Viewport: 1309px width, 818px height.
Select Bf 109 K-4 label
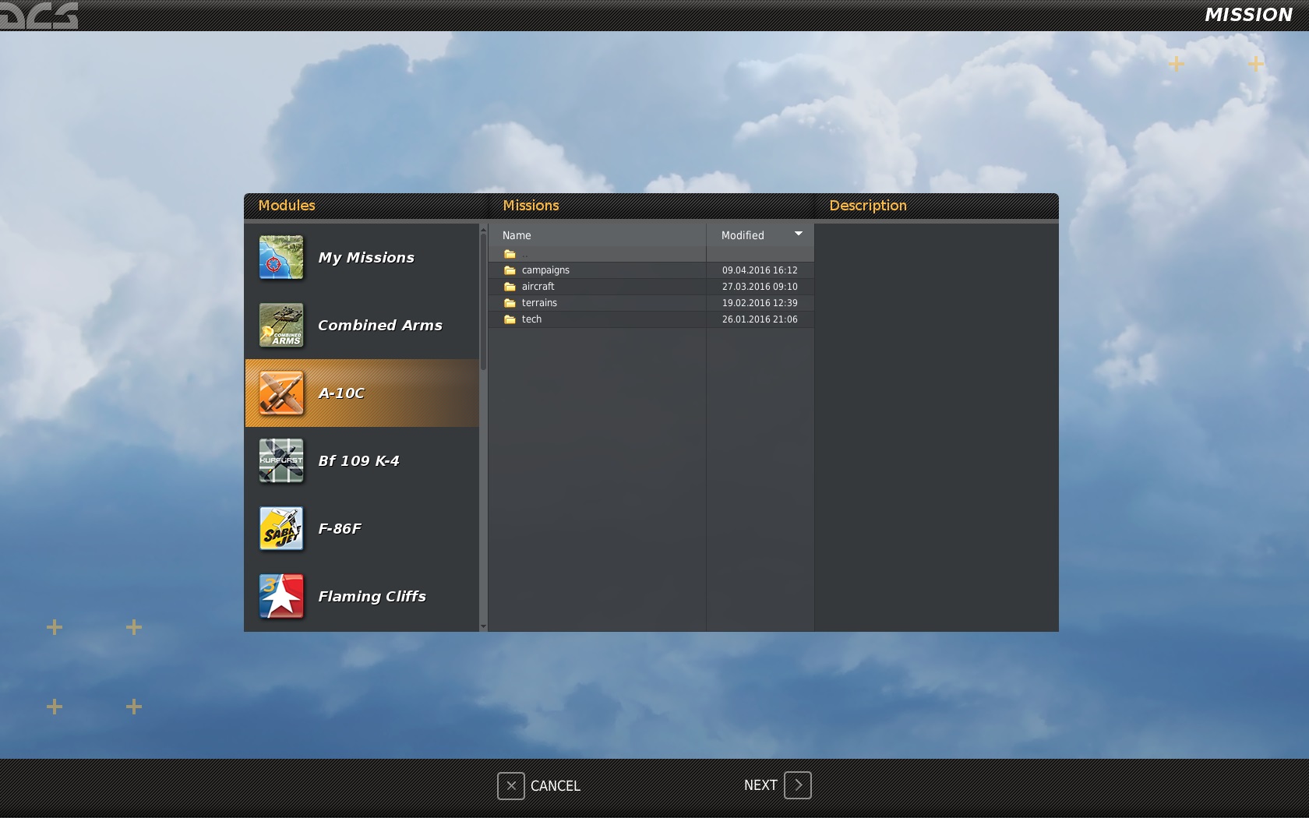click(x=359, y=461)
